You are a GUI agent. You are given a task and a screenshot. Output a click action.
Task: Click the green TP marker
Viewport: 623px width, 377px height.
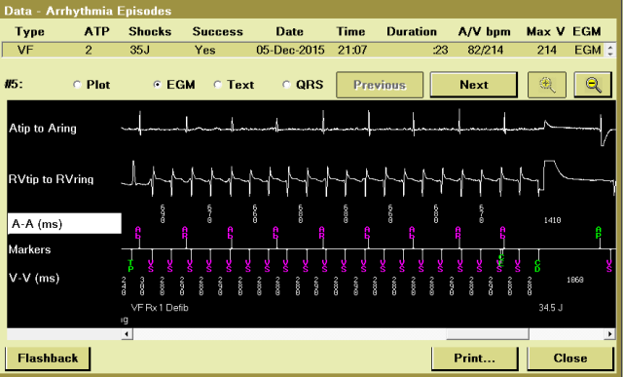[130, 266]
